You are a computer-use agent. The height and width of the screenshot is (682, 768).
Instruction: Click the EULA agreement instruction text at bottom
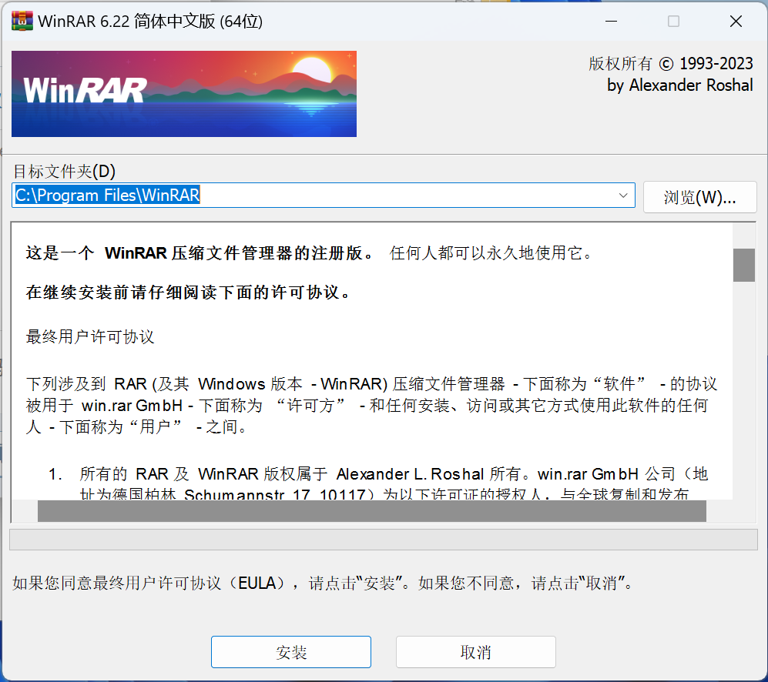(324, 583)
